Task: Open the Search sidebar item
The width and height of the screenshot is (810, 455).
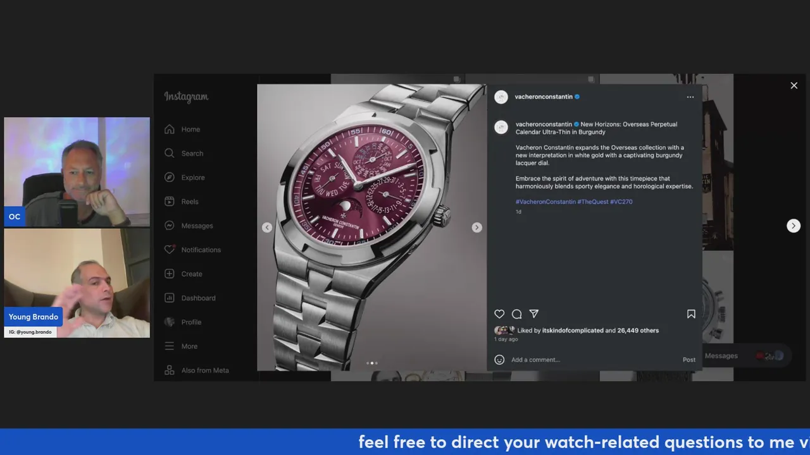Action: (184, 154)
